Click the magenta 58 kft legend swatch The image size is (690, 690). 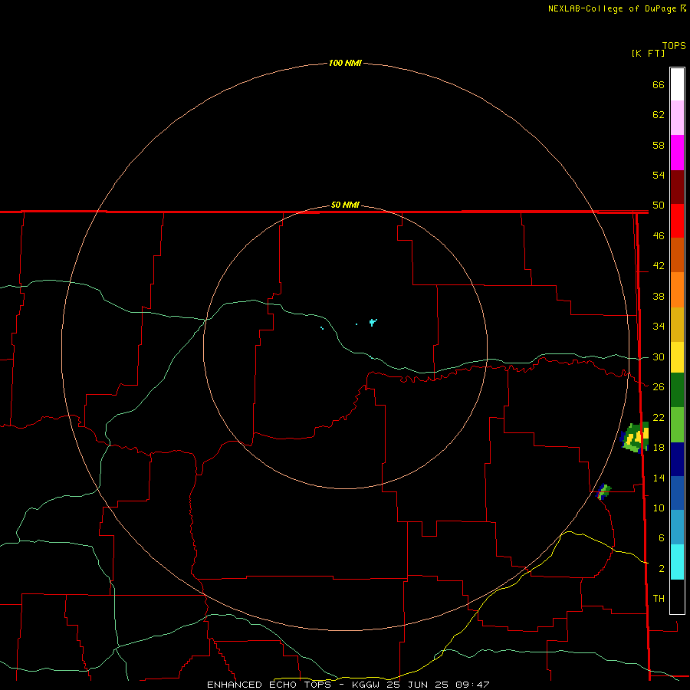click(x=677, y=153)
